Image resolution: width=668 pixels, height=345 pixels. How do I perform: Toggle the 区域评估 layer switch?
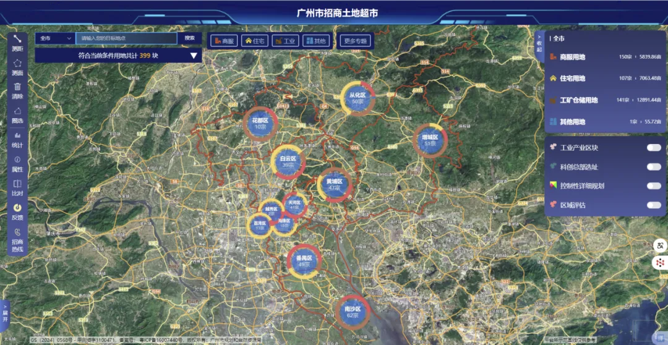click(654, 205)
